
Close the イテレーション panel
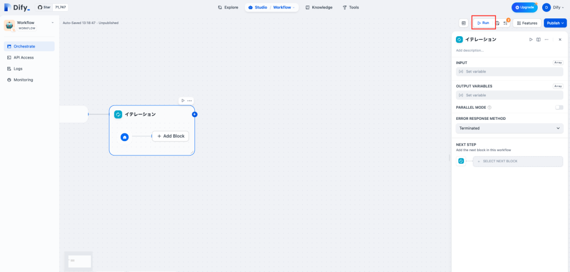point(560,40)
